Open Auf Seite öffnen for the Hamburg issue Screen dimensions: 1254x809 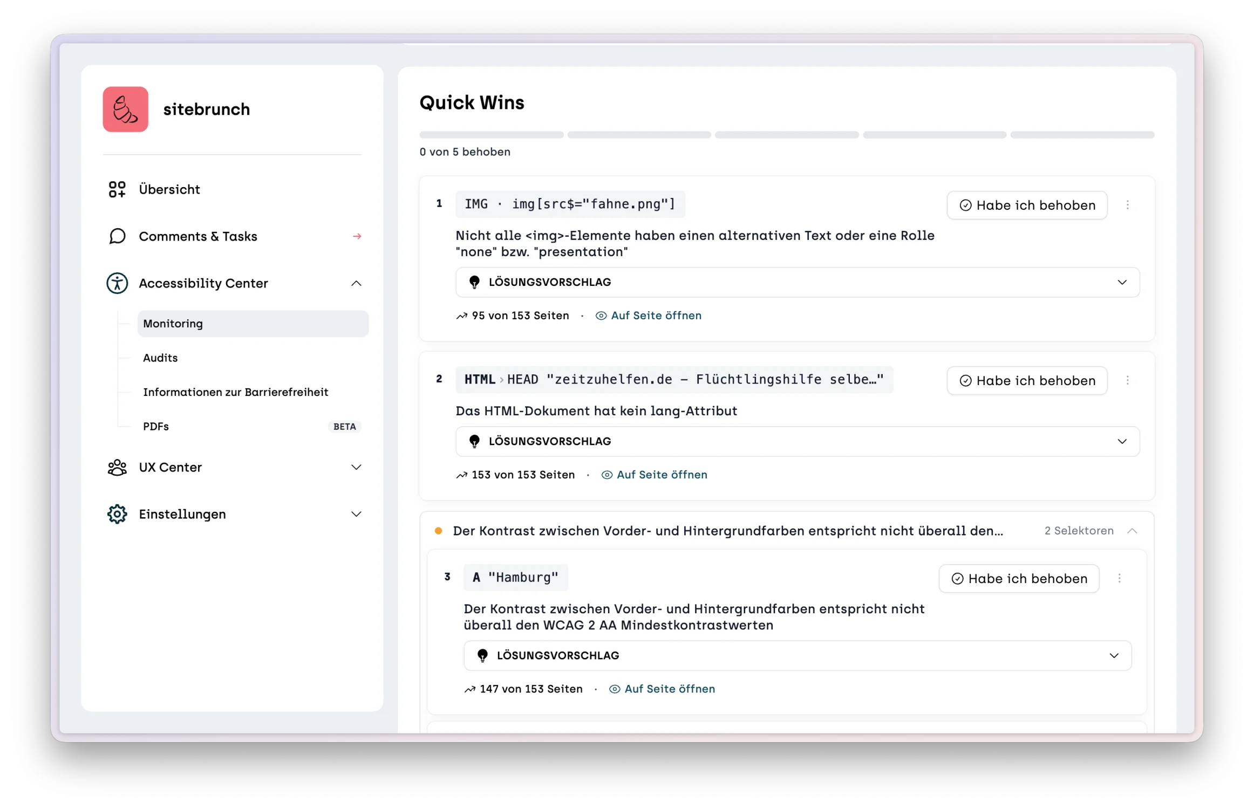click(669, 689)
